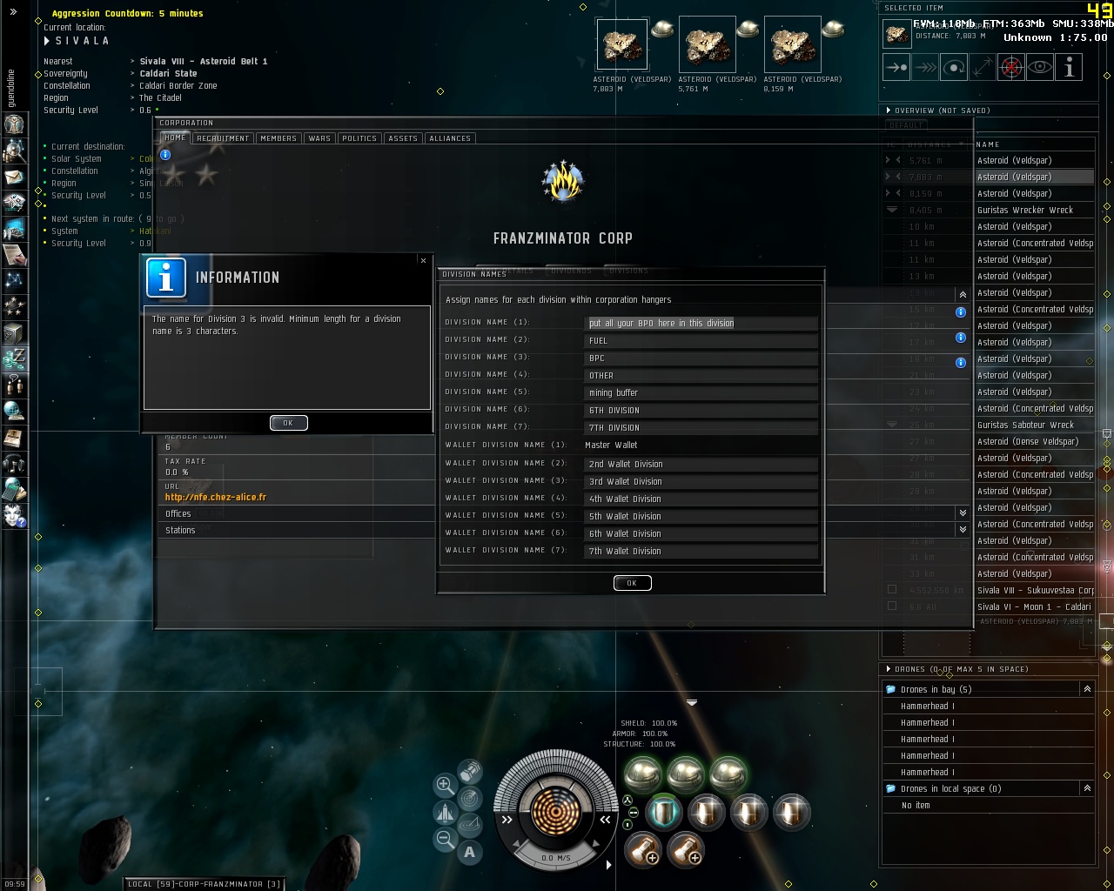Collapse the corporation details with the up arrow

pos(962,295)
